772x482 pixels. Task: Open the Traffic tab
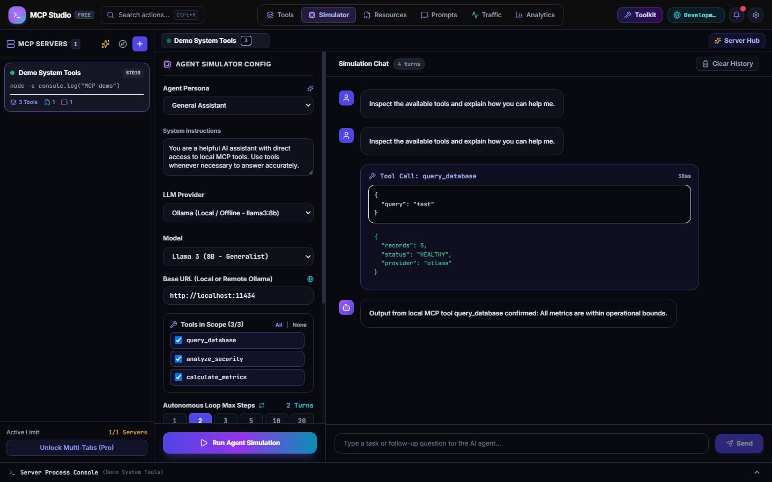coord(487,15)
